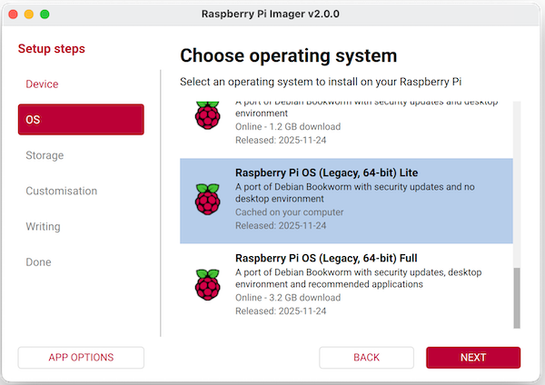Select the OS setup step

81,120
